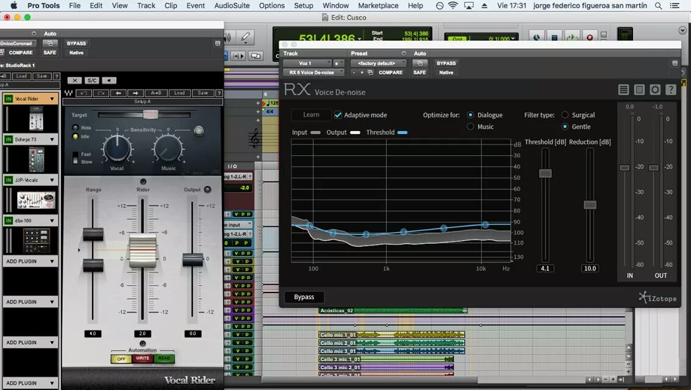Image resolution: width=691 pixels, height=390 pixels.
Task: Toggle the Adaptive mode checkbox
Action: 338,115
